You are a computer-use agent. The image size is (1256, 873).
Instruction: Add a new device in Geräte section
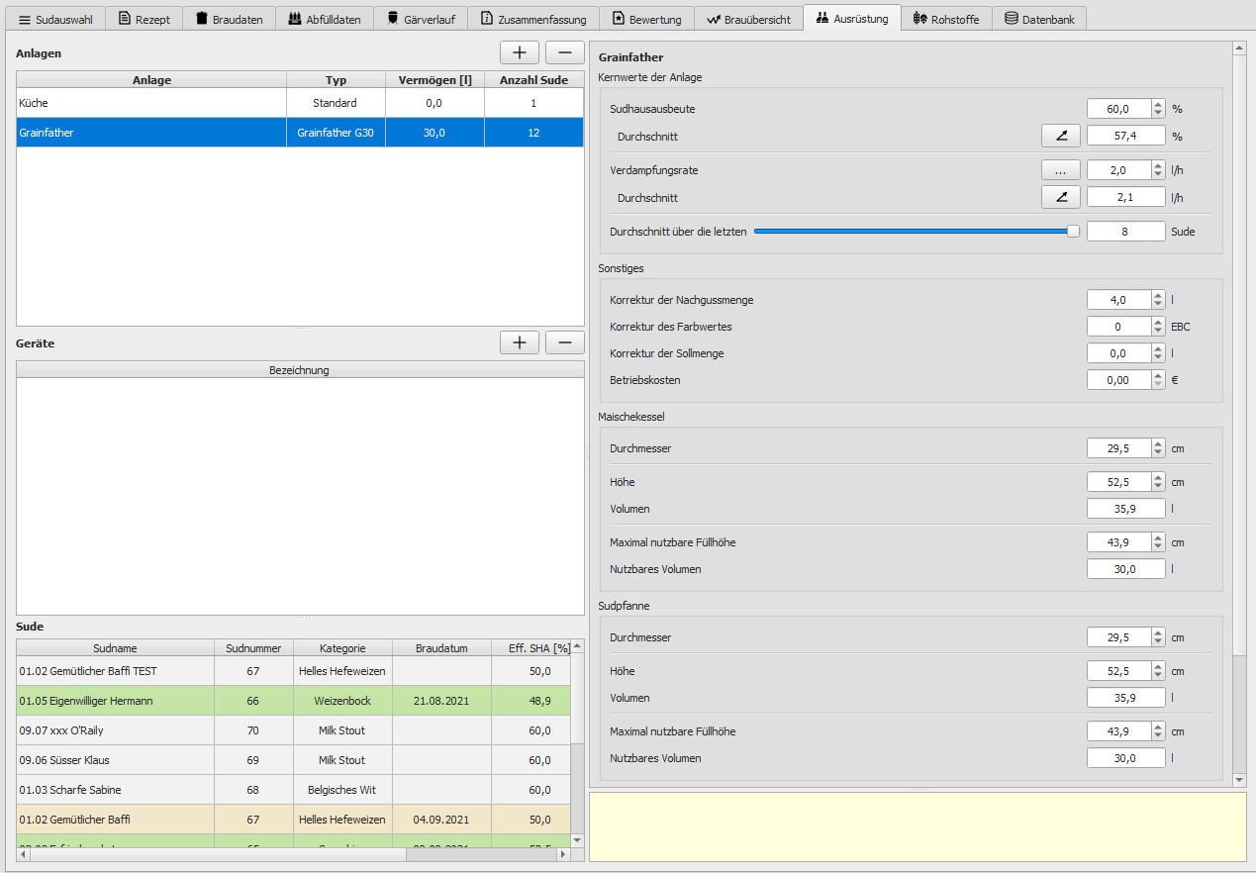[519, 342]
